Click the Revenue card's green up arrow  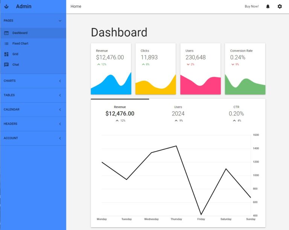99,64
